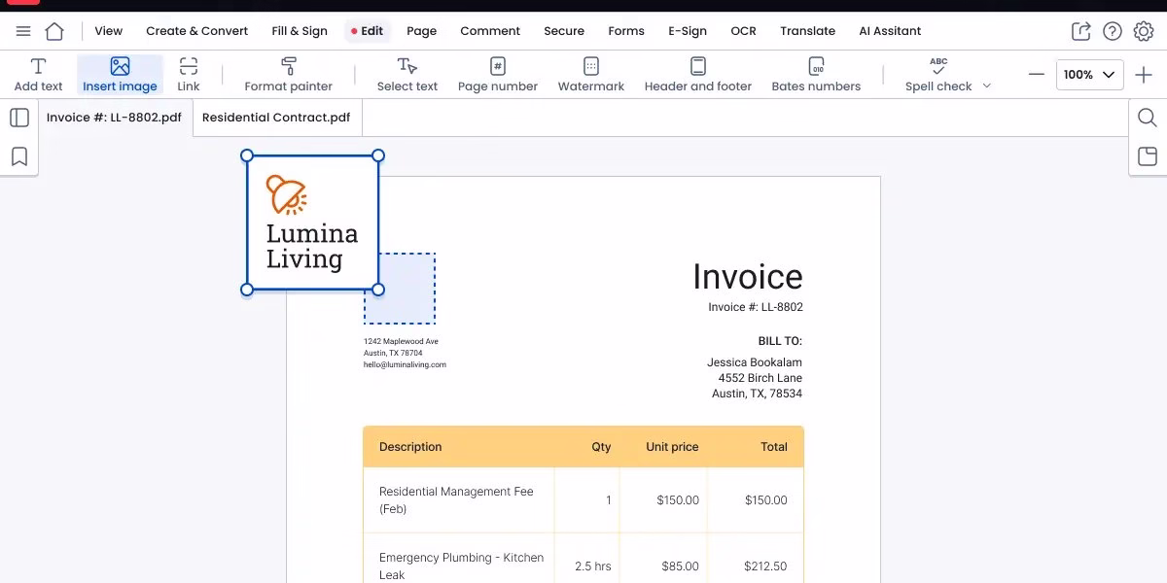Open the hamburger main menu
The width and height of the screenshot is (1167, 583).
pos(23,31)
